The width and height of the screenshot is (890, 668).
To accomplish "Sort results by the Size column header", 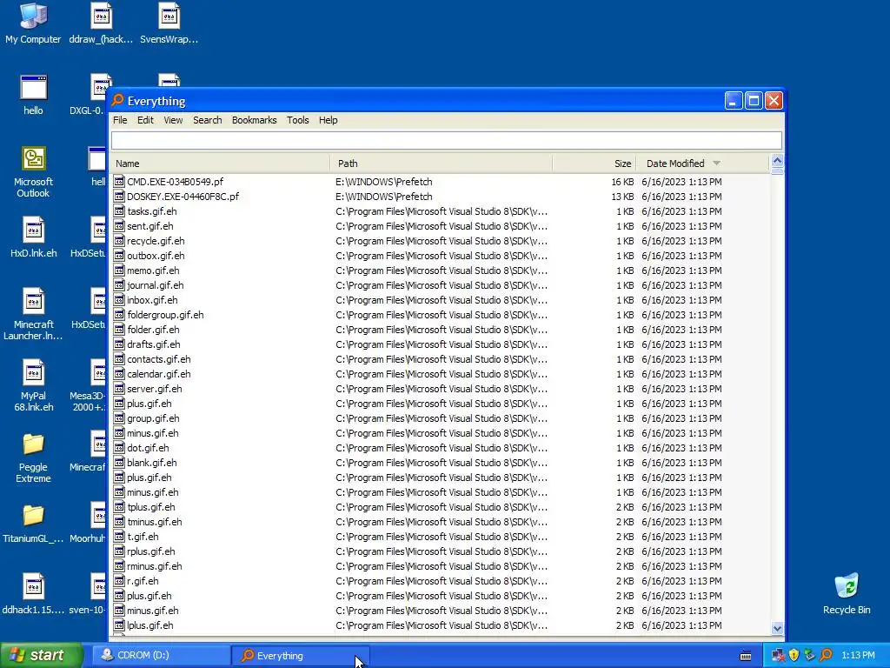I will (x=594, y=163).
